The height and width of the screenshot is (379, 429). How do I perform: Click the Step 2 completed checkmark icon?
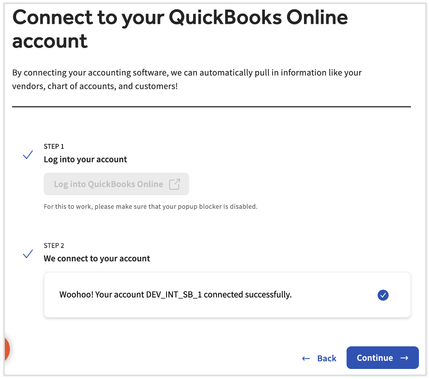pos(28,254)
